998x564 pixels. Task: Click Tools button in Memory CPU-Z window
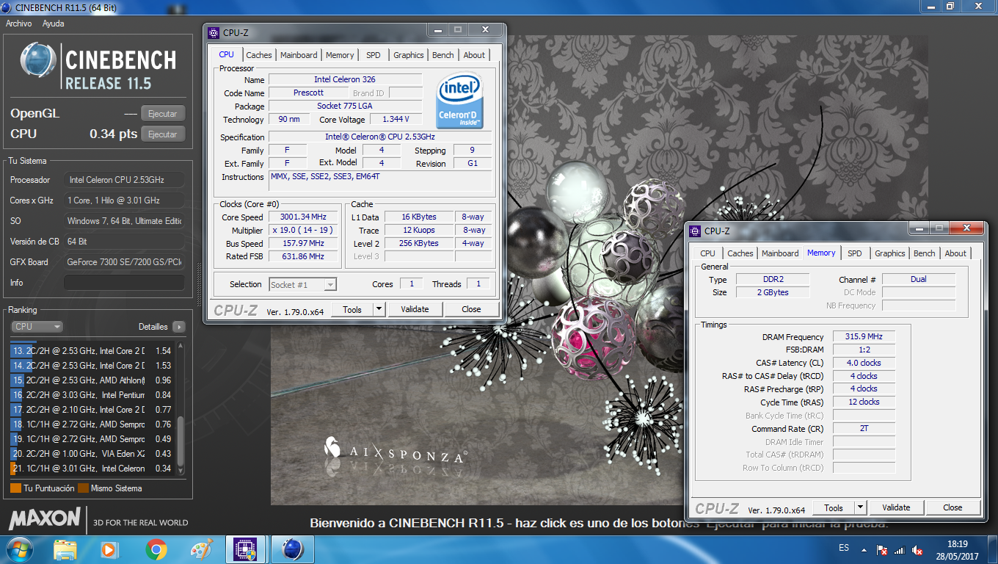(x=834, y=507)
